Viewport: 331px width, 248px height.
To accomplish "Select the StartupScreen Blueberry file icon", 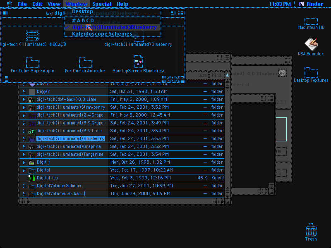I will (138, 61).
